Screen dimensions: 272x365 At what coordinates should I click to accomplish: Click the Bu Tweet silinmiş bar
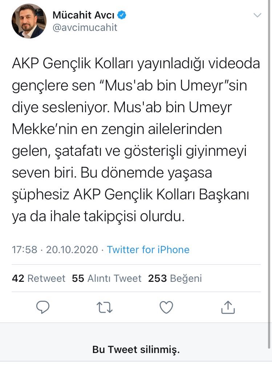(136, 350)
